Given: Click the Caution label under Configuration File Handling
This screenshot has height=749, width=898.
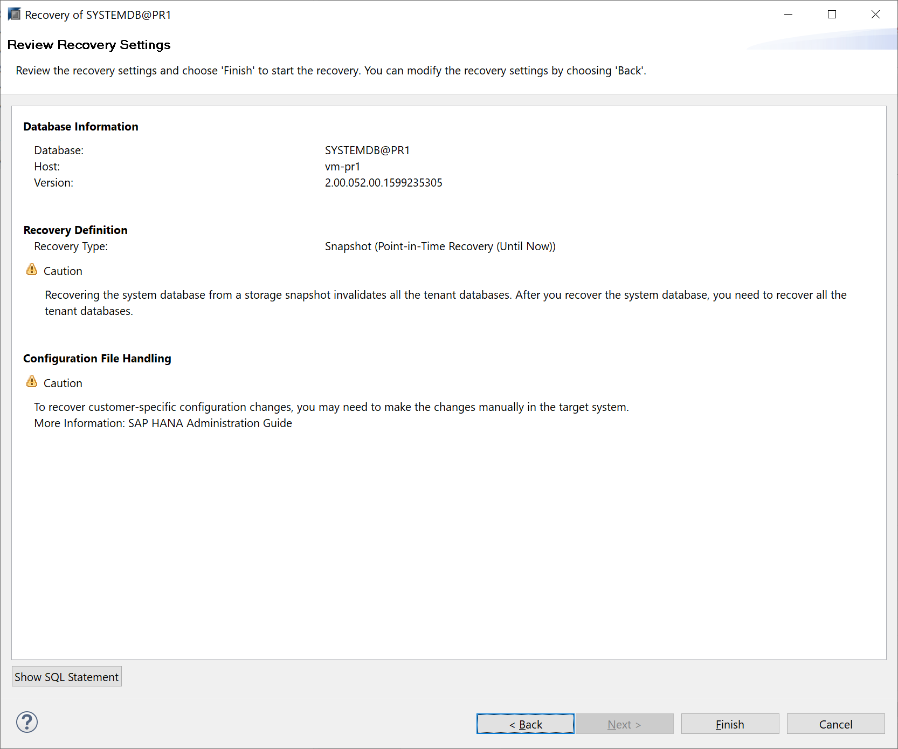Looking at the screenshot, I should click(x=63, y=383).
